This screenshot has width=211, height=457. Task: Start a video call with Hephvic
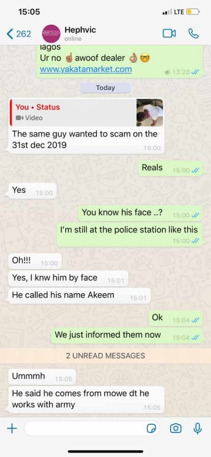pyautogui.click(x=169, y=33)
